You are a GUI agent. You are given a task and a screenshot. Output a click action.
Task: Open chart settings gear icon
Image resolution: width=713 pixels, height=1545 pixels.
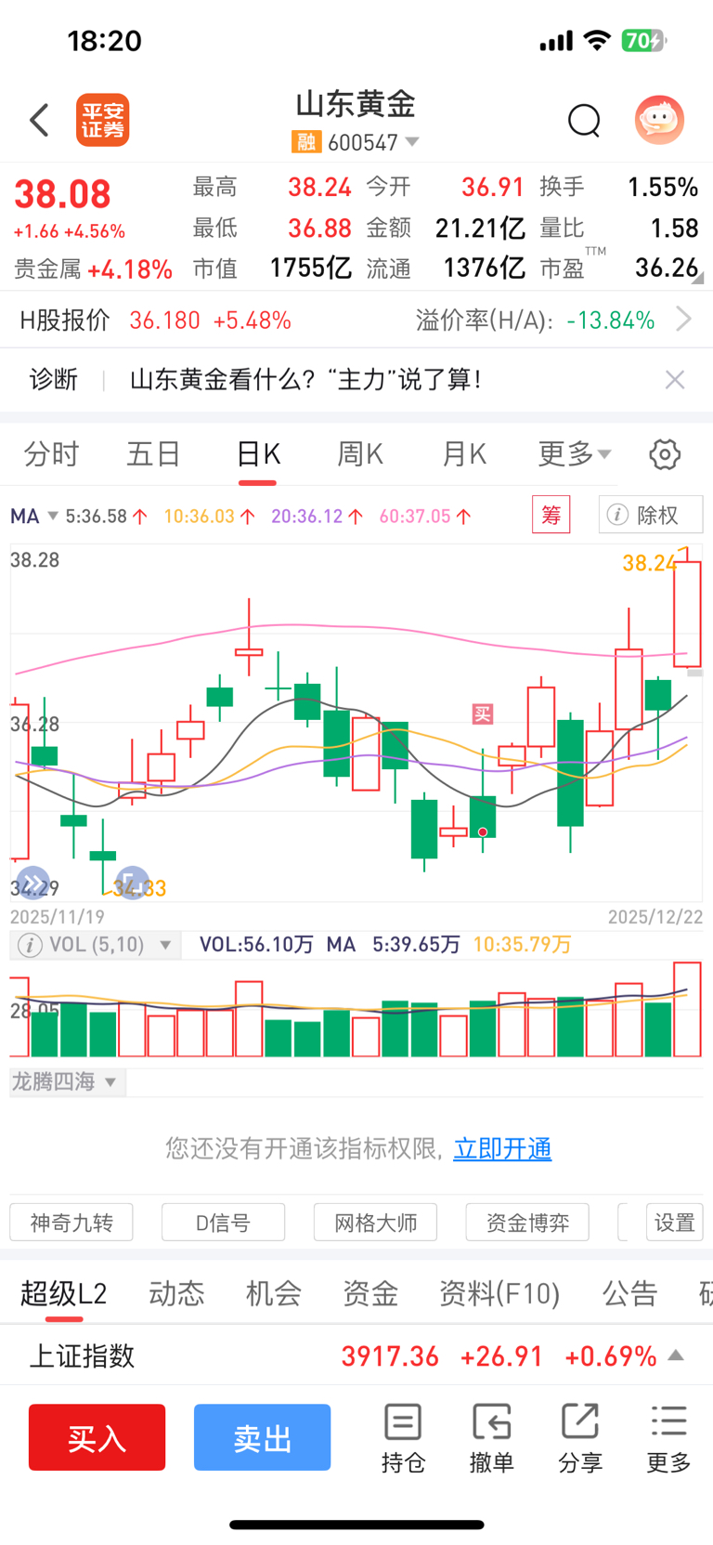tap(665, 454)
